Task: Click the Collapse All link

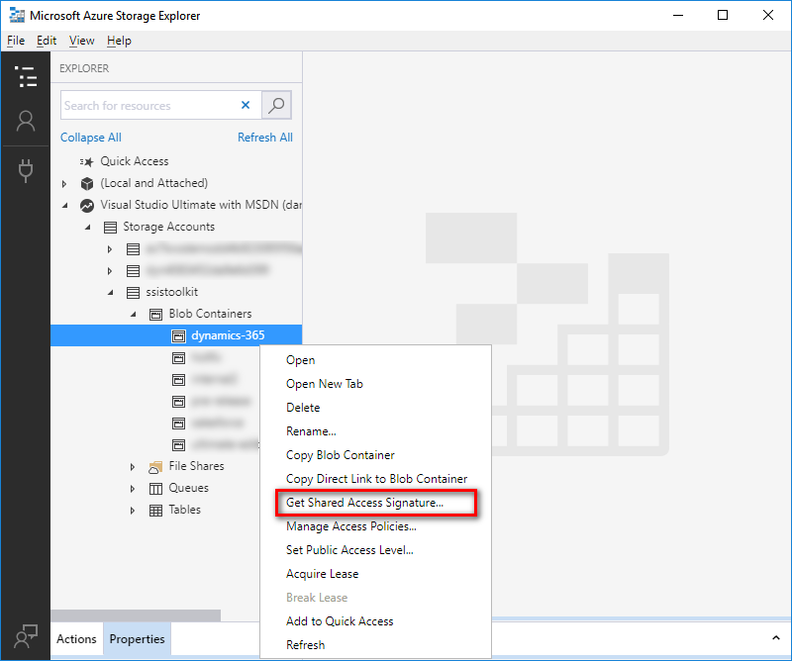Action: pos(90,137)
